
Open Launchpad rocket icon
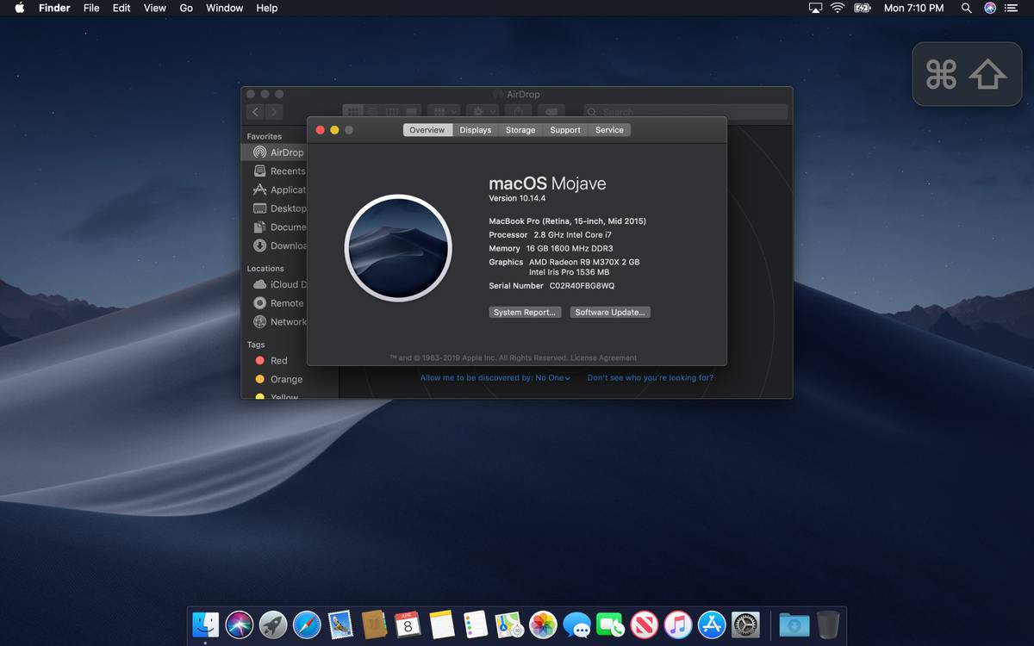(273, 624)
